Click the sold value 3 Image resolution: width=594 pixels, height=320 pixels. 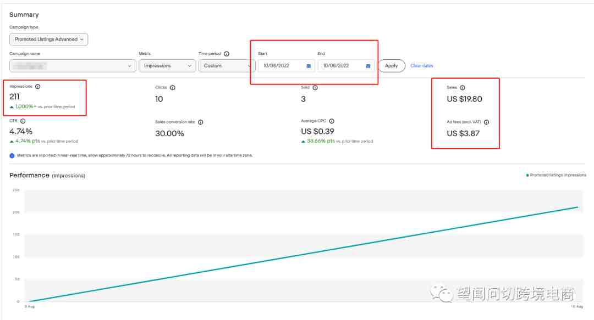click(303, 99)
